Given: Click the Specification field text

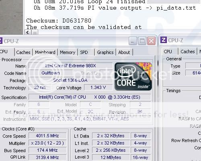Looking at the screenshot, I should click(90, 97).
